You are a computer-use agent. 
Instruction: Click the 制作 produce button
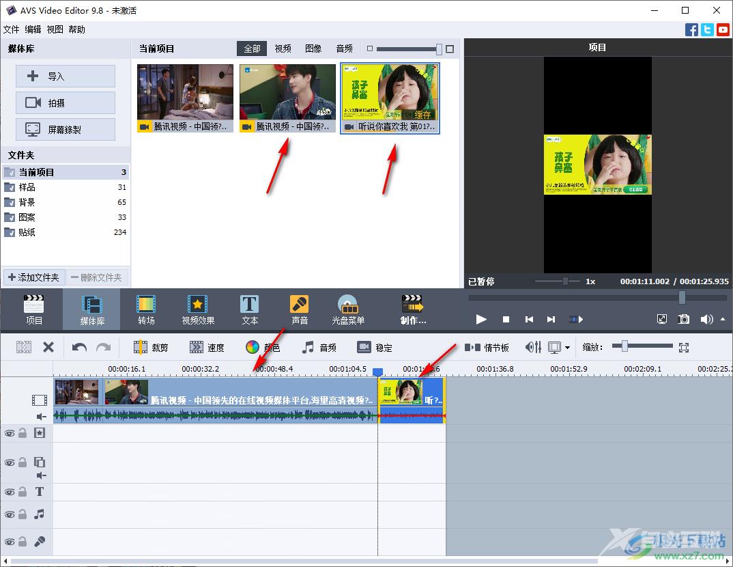(x=413, y=309)
